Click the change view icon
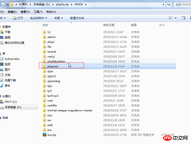 click(170, 18)
